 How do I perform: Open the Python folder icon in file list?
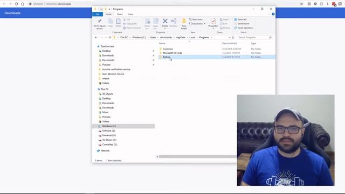[161, 57]
